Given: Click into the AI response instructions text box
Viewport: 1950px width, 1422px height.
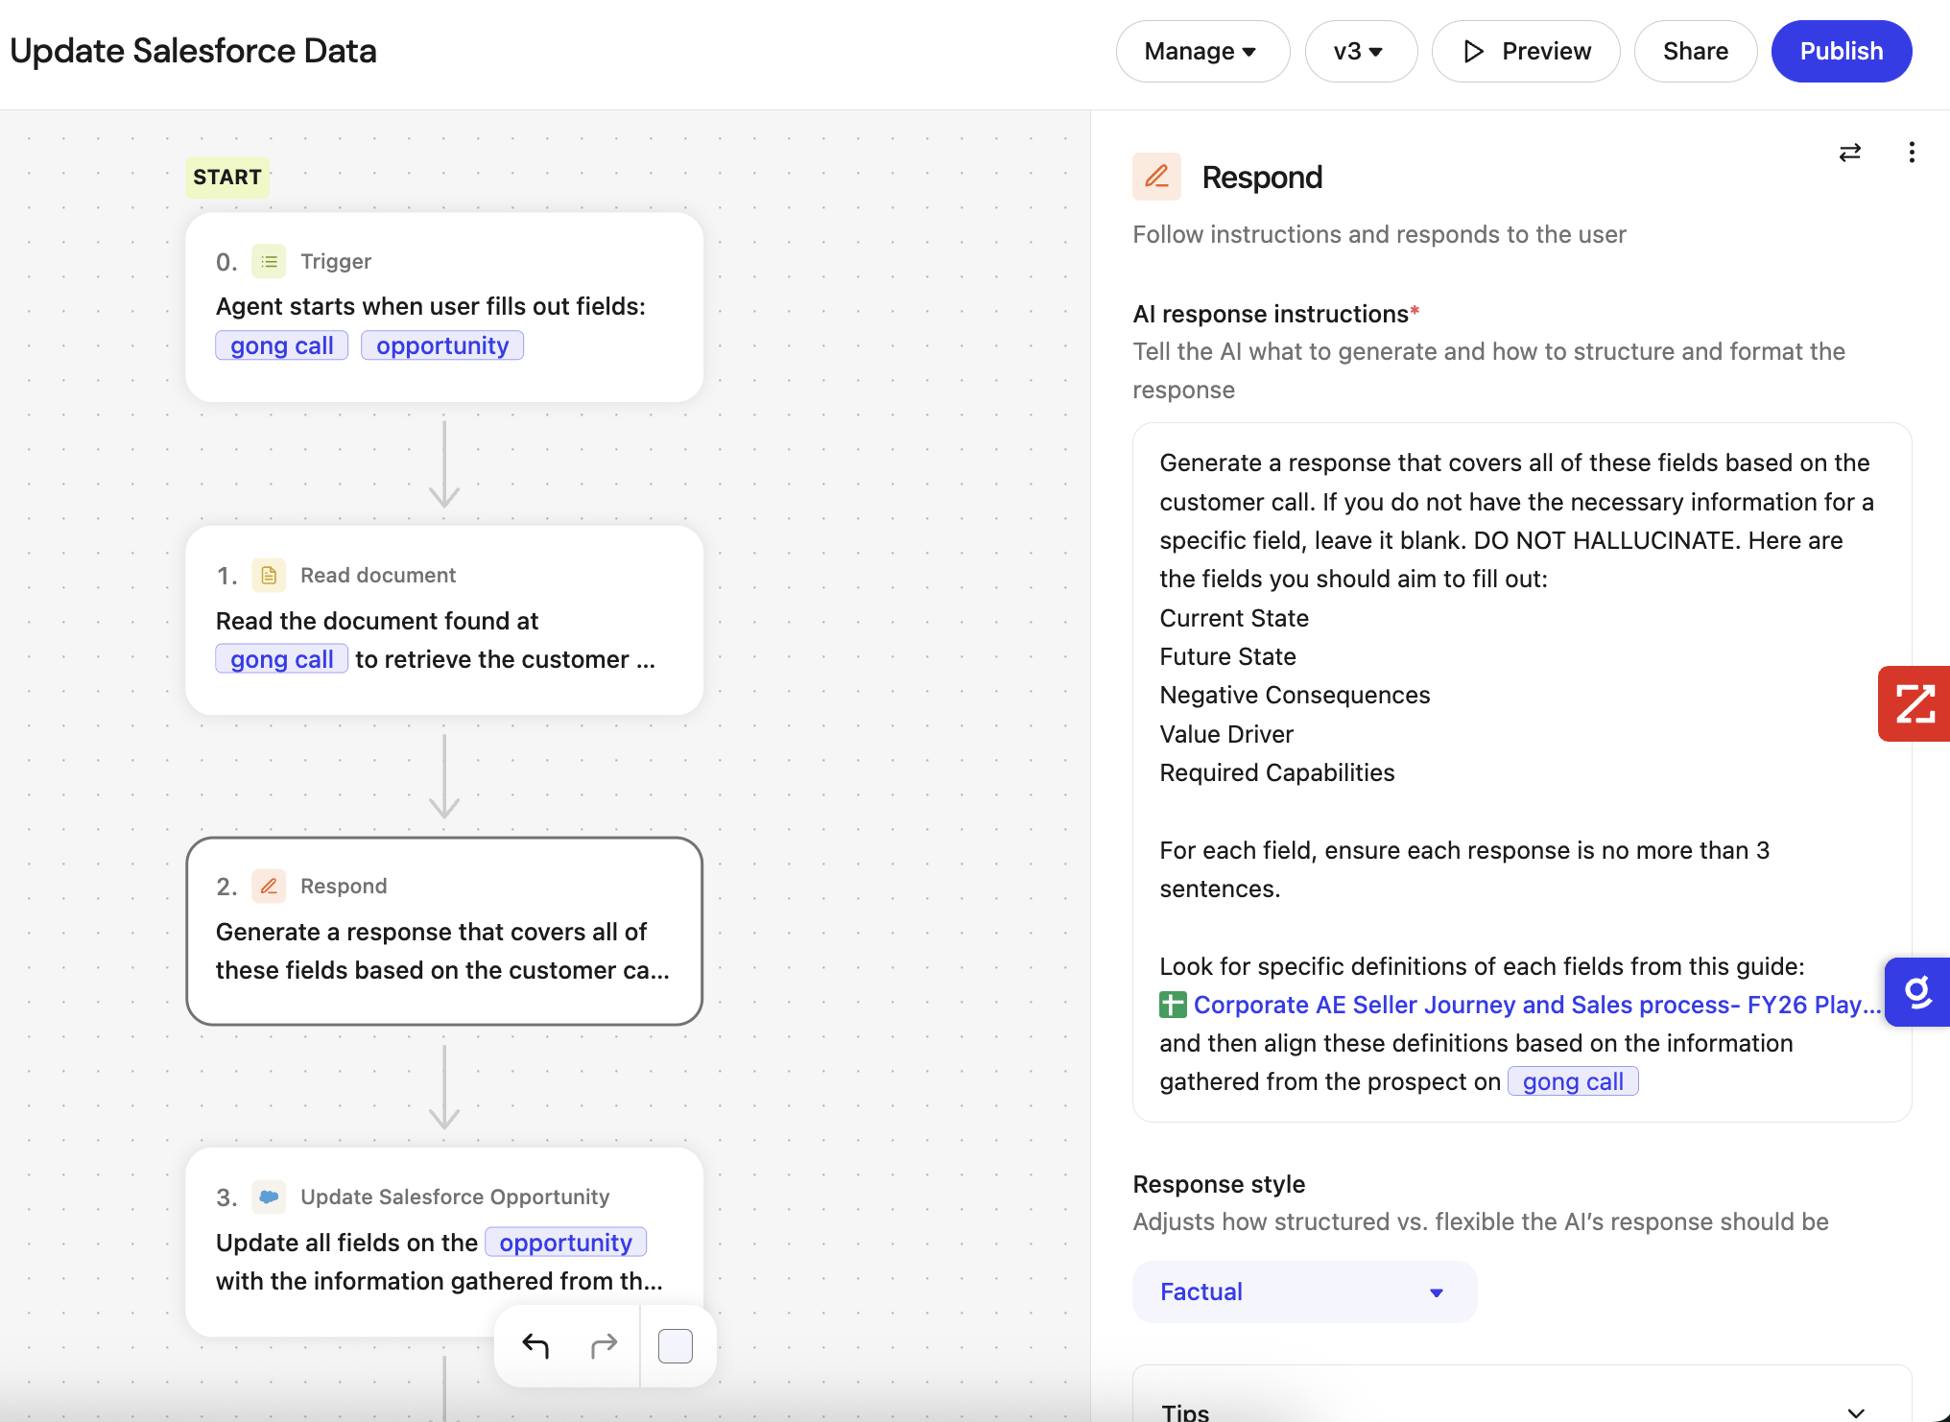Looking at the screenshot, I should click(x=1522, y=772).
